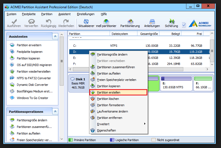Select Disk 1 Basis MBR label
This screenshot has width=221, height=148.
[78, 83]
